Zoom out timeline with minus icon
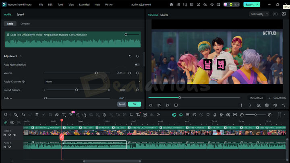Image resolution: width=290 pixels, height=163 pixels. click(242, 115)
